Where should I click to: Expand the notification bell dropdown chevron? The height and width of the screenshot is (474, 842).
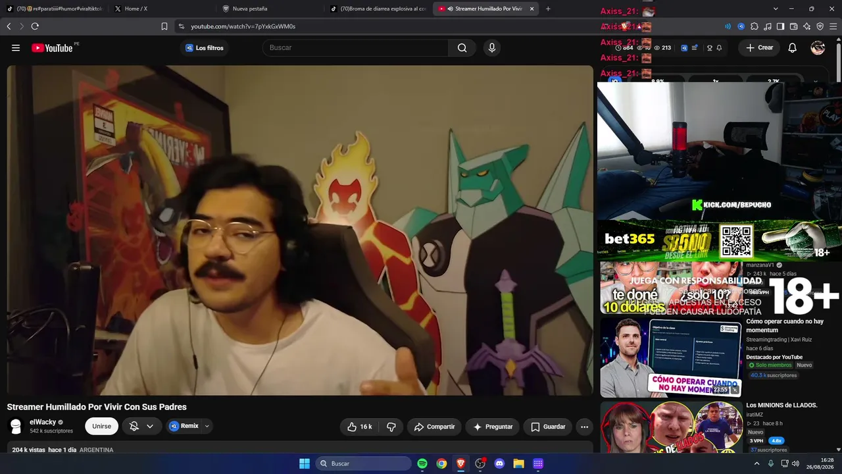pos(150,426)
